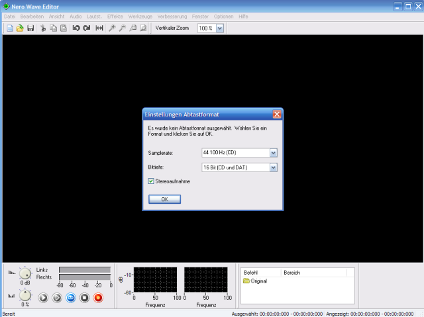Play selection with second play button
Viewport: 424px width, 317px height.
57,298
